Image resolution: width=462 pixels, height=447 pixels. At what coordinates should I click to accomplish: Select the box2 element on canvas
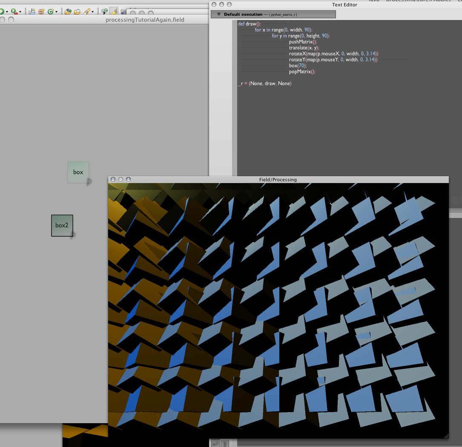[62, 225]
